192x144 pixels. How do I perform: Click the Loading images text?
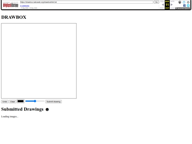tap(10, 117)
